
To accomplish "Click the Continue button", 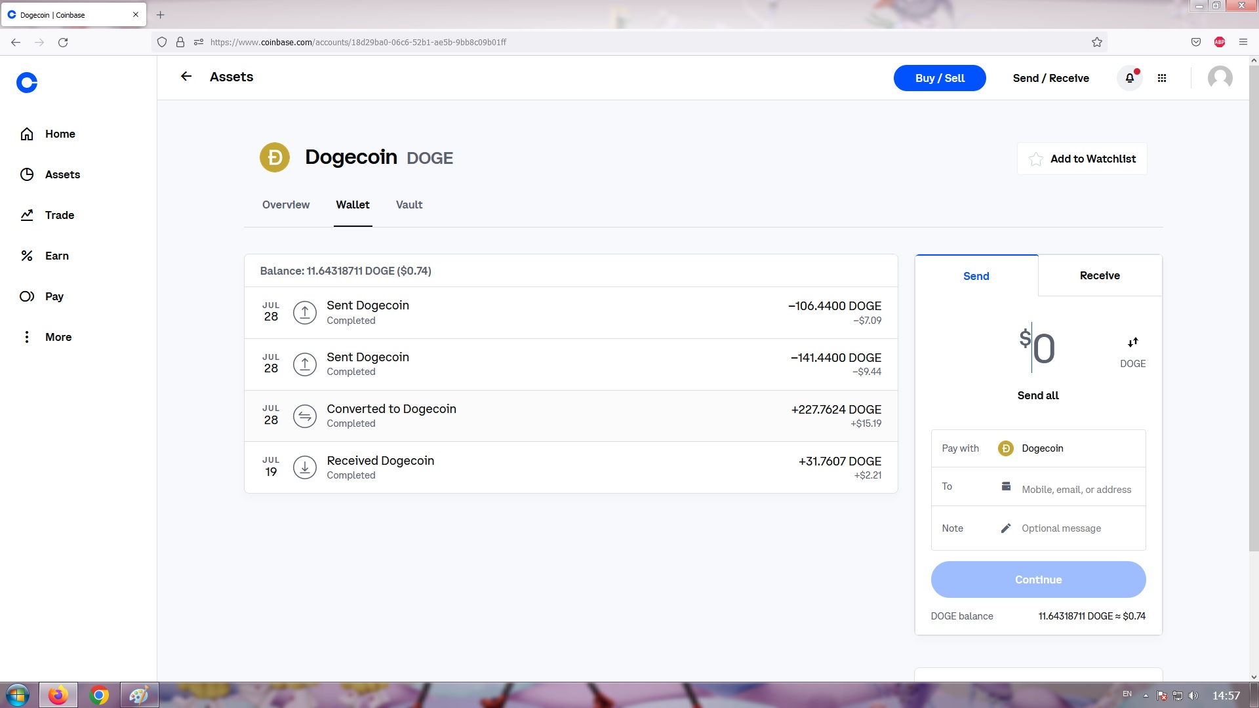I will pos(1039,580).
